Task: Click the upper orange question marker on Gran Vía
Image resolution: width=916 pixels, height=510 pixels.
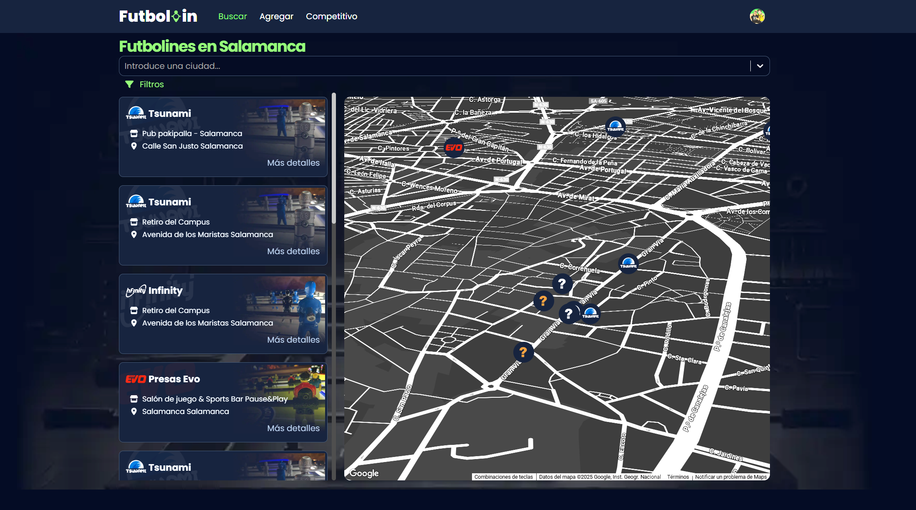Action: tap(543, 300)
